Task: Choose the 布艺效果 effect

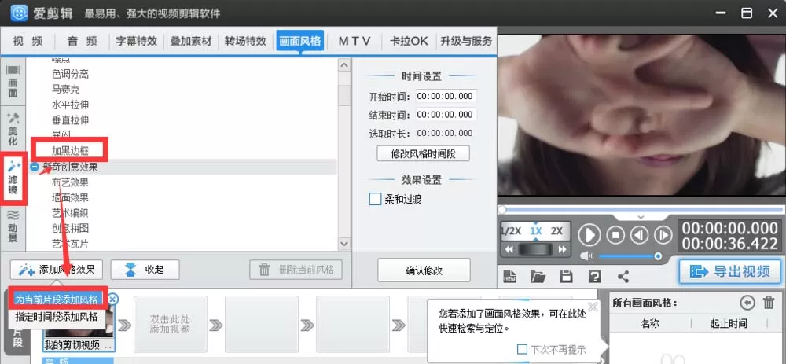Action: [70, 182]
